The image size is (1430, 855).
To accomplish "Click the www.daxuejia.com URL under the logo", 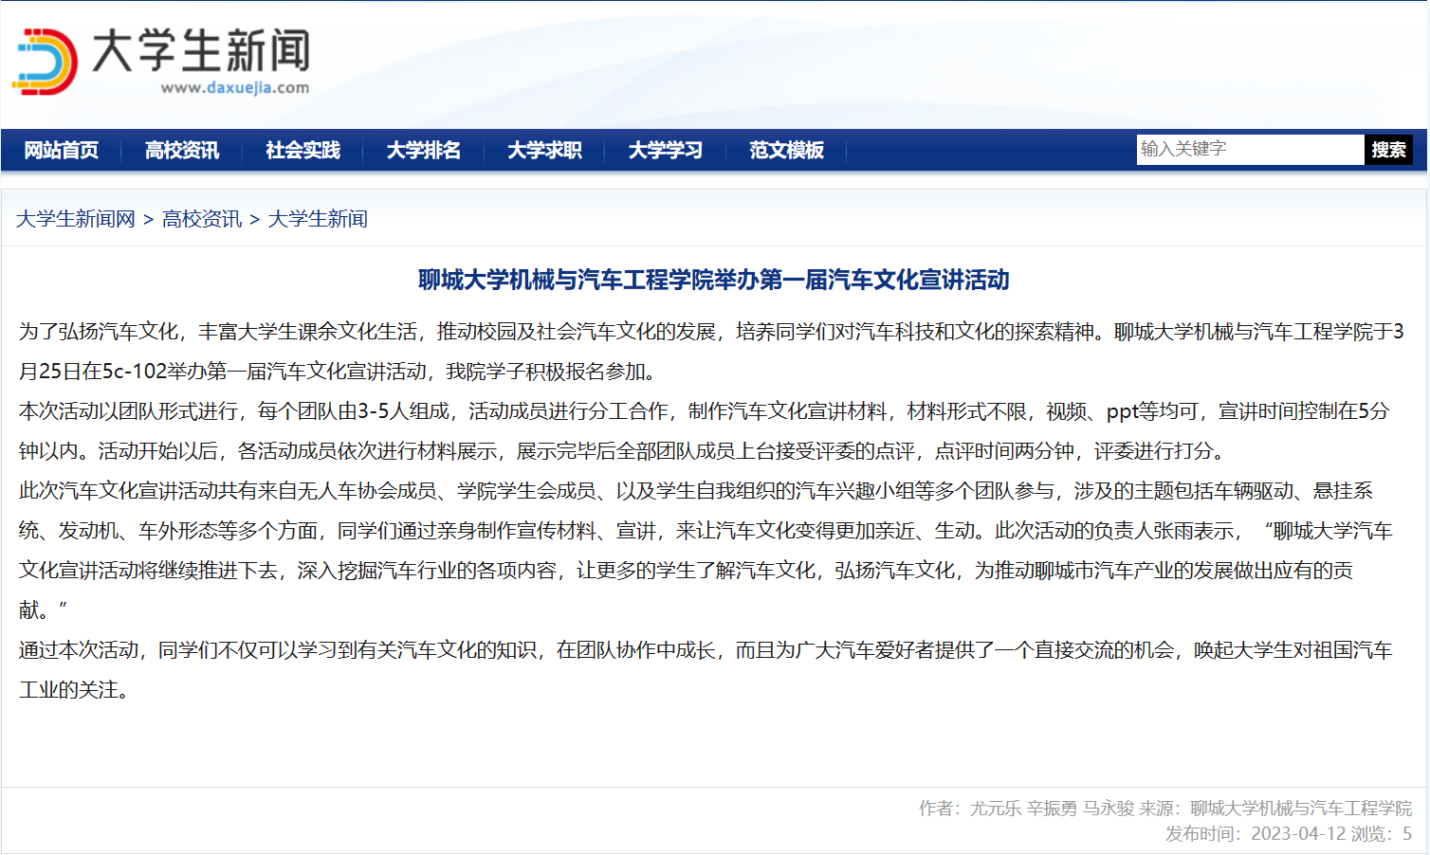I will pyautogui.click(x=234, y=88).
